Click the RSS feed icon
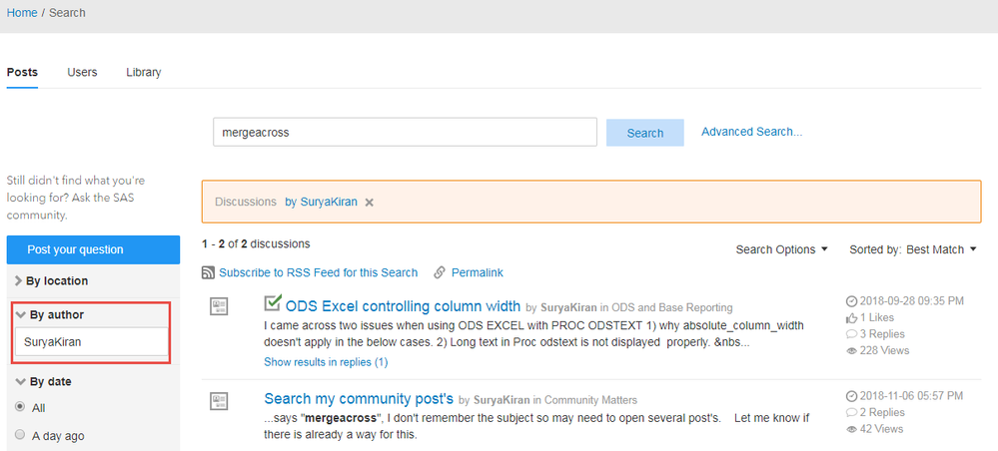Image resolution: width=998 pixels, height=451 pixels. point(209,272)
